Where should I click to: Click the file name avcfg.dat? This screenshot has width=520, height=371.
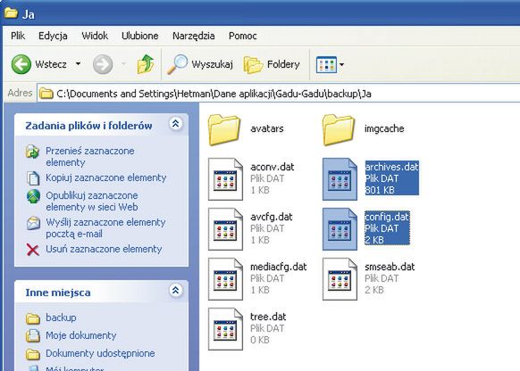tap(272, 217)
